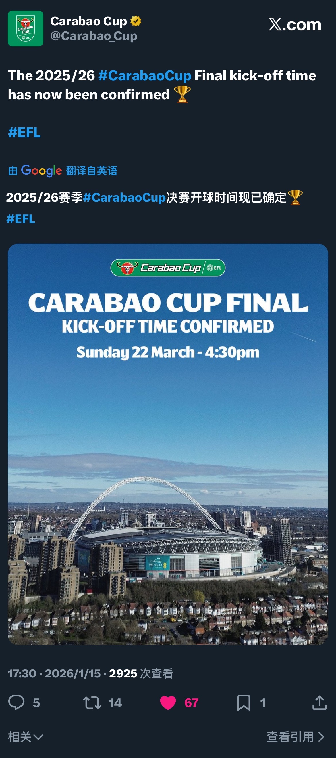The image size is (336, 758).
Task: Click the gold verified badge
Action: (136, 21)
